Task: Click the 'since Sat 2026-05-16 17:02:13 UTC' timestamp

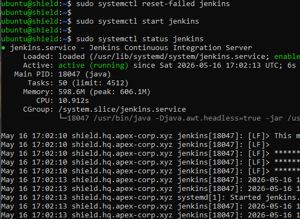Action: pos(206,65)
